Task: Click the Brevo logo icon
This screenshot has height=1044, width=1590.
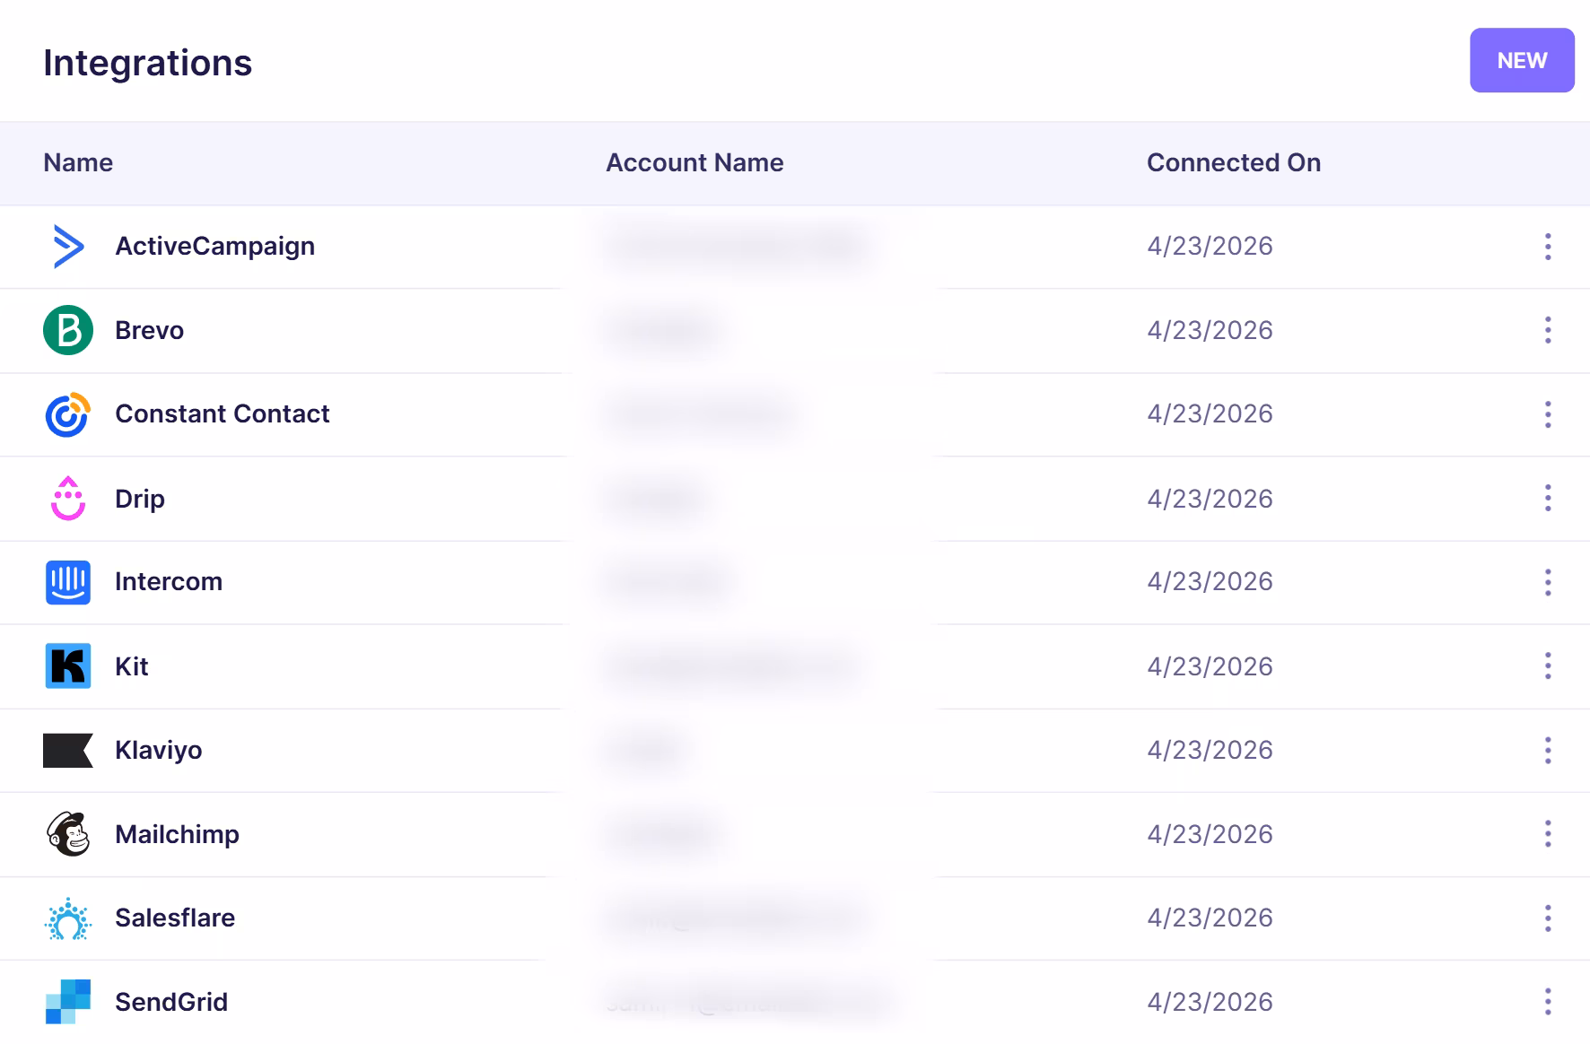Action: [68, 330]
